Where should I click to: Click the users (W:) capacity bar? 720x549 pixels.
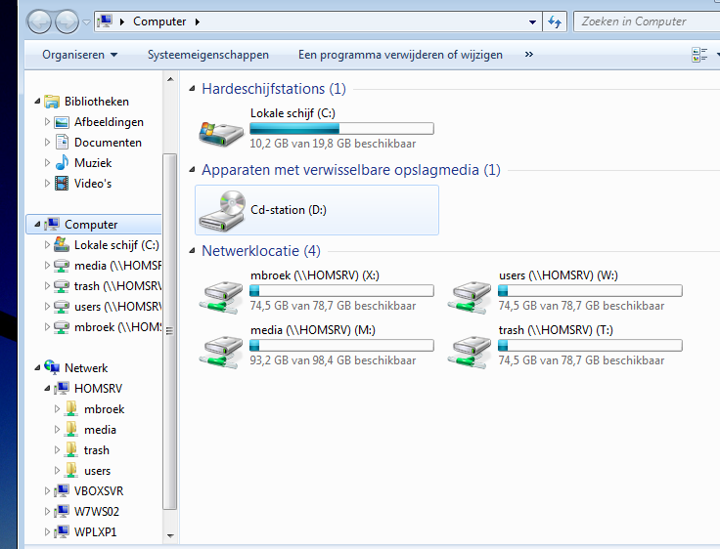click(x=590, y=291)
